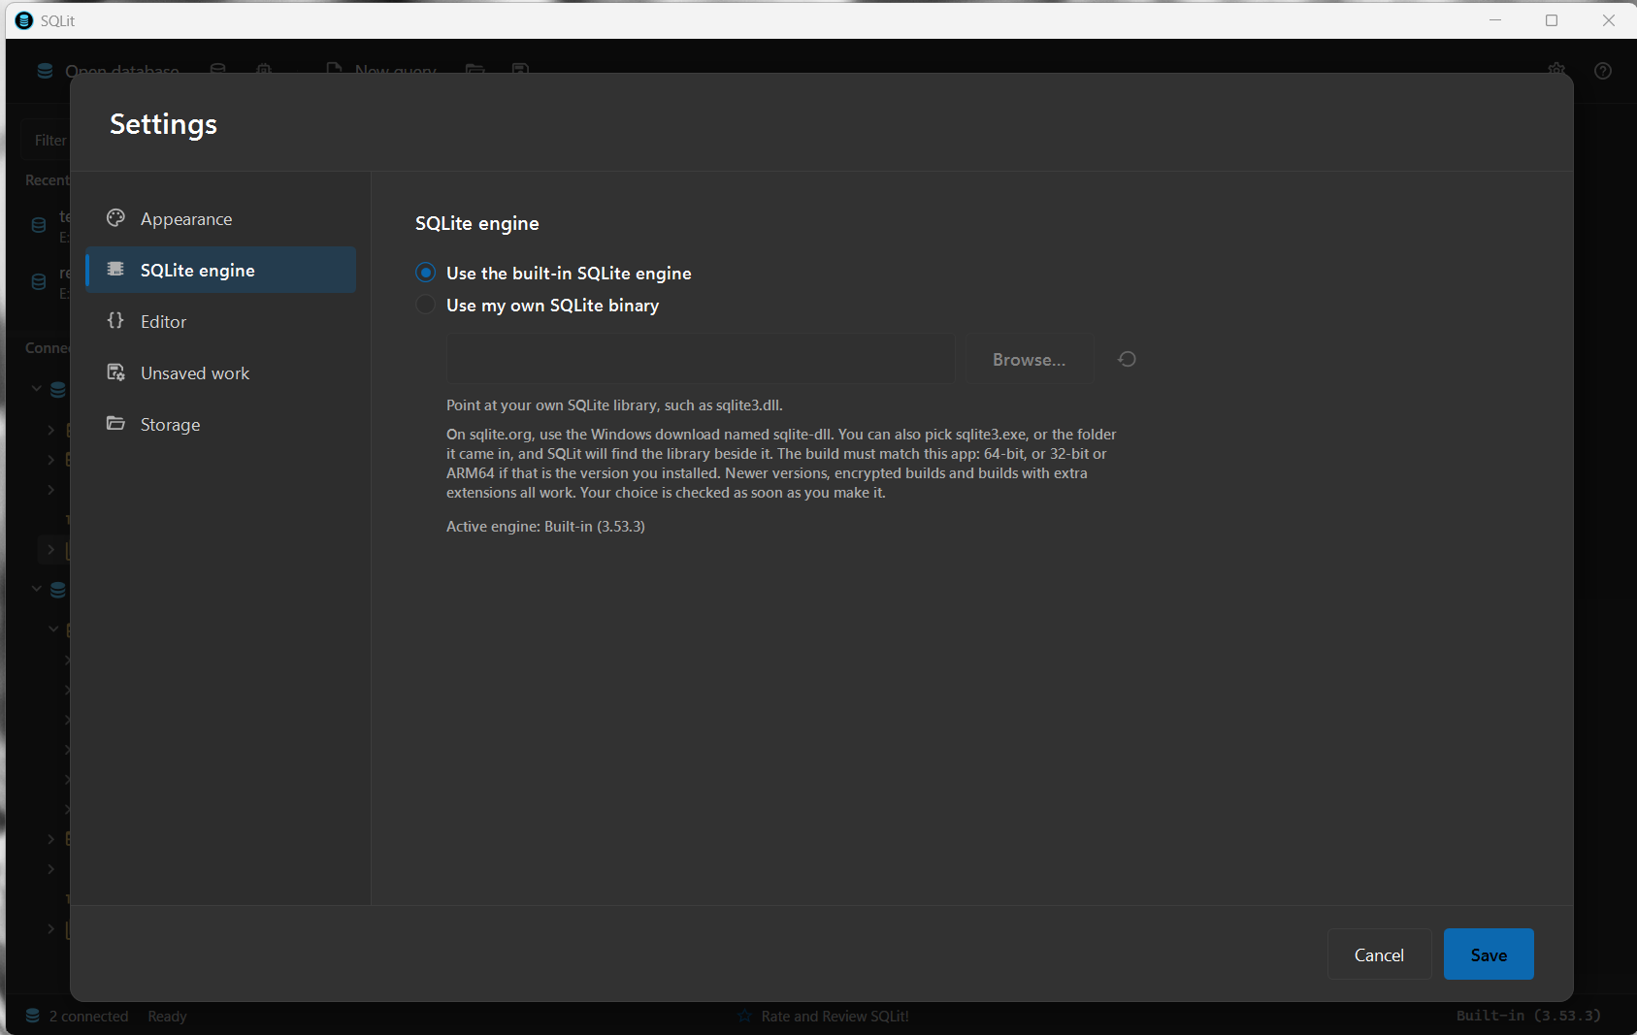Click the Appearance palette icon
Screen dimensions: 1637x1035
pyautogui.click(x=115, y=218)
